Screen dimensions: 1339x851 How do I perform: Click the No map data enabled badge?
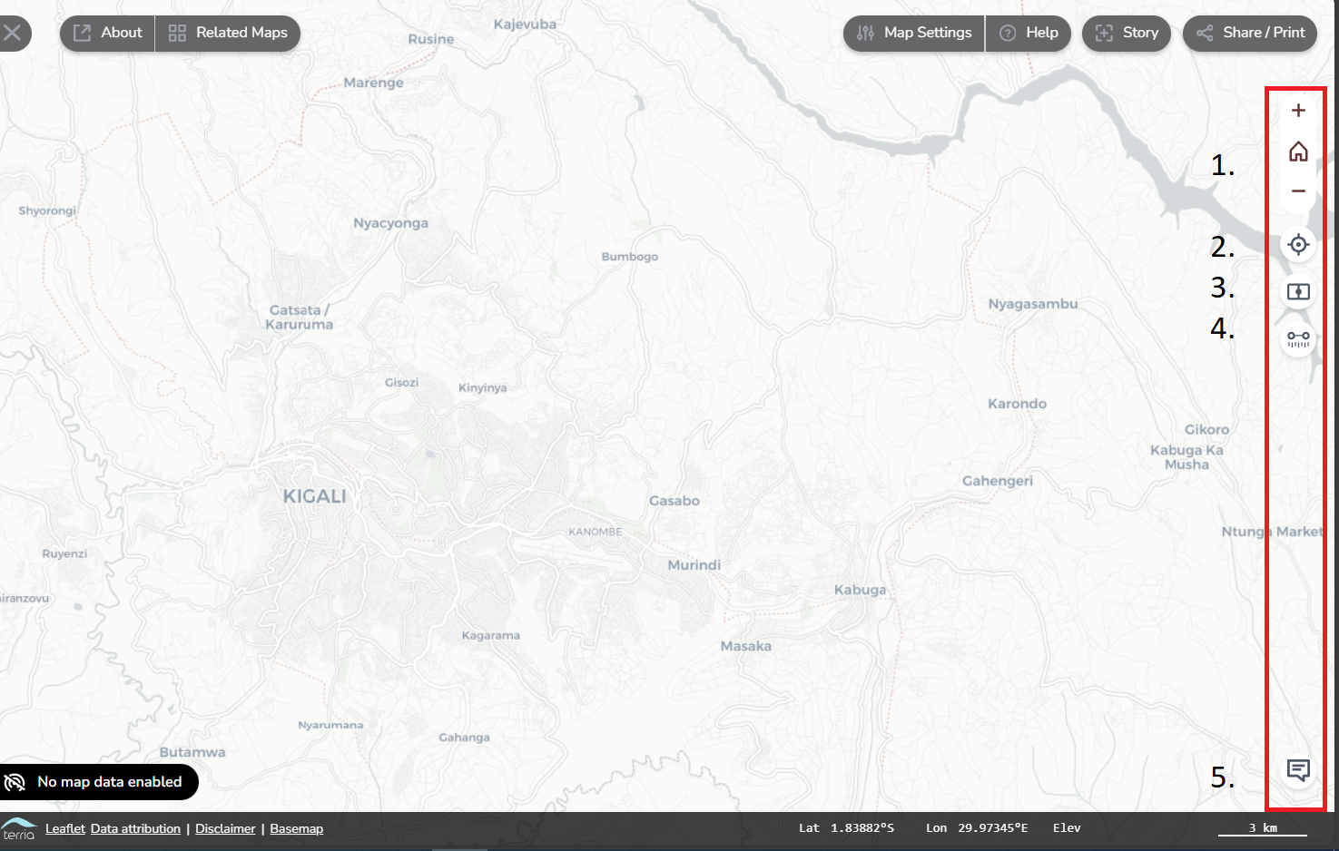click(98, 782)
